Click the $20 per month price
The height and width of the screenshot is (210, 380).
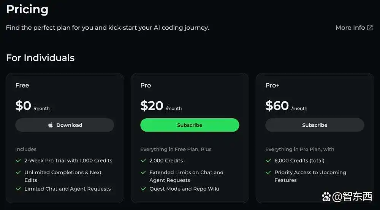152,106
